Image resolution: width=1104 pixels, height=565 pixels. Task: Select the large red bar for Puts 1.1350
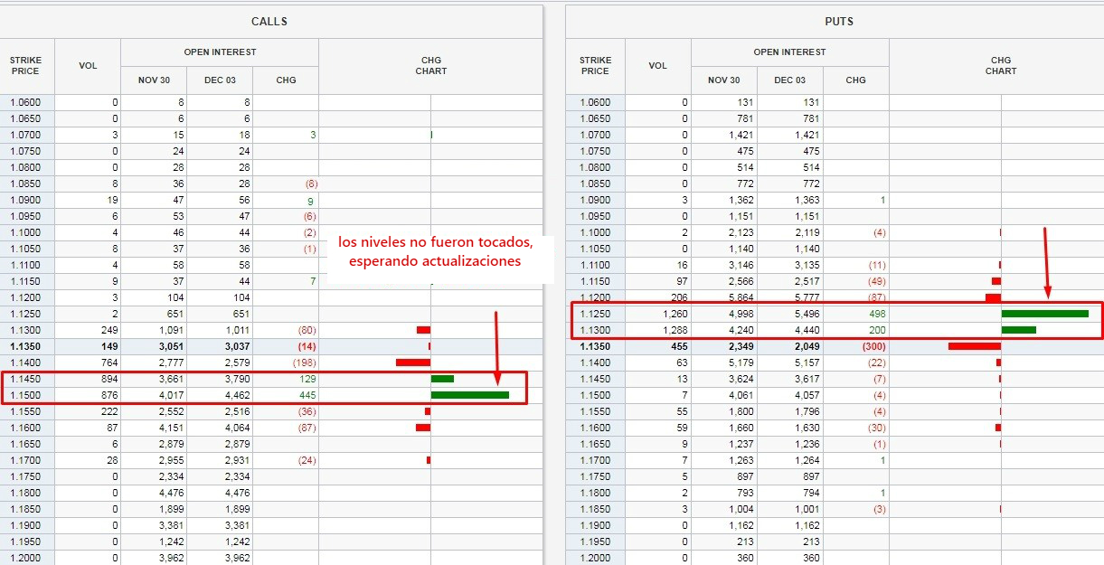[x=974, y=346]
